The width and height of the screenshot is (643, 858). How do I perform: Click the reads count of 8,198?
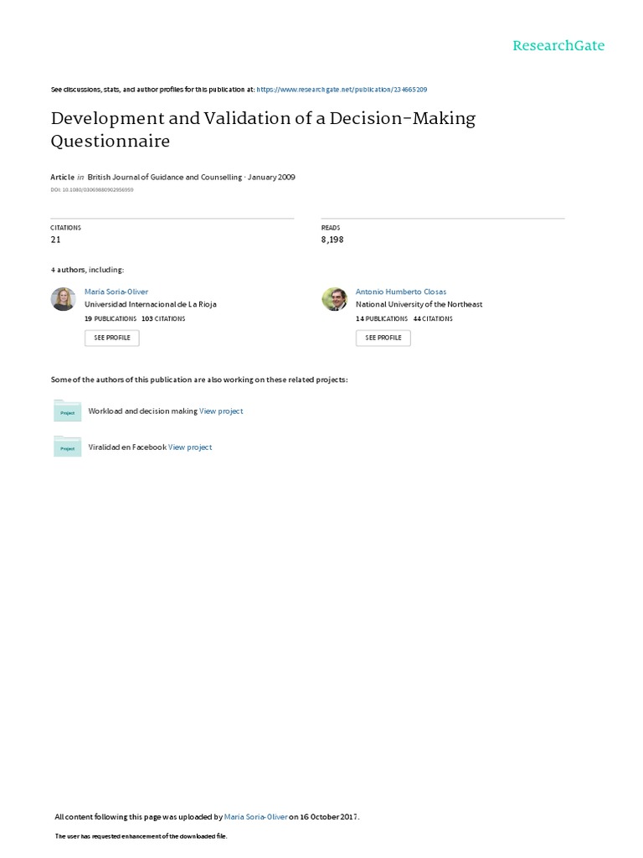(x=332, y=240)
